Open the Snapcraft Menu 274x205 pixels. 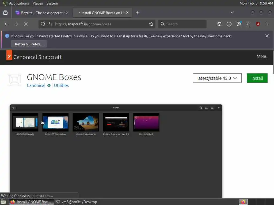pos(262,57)
